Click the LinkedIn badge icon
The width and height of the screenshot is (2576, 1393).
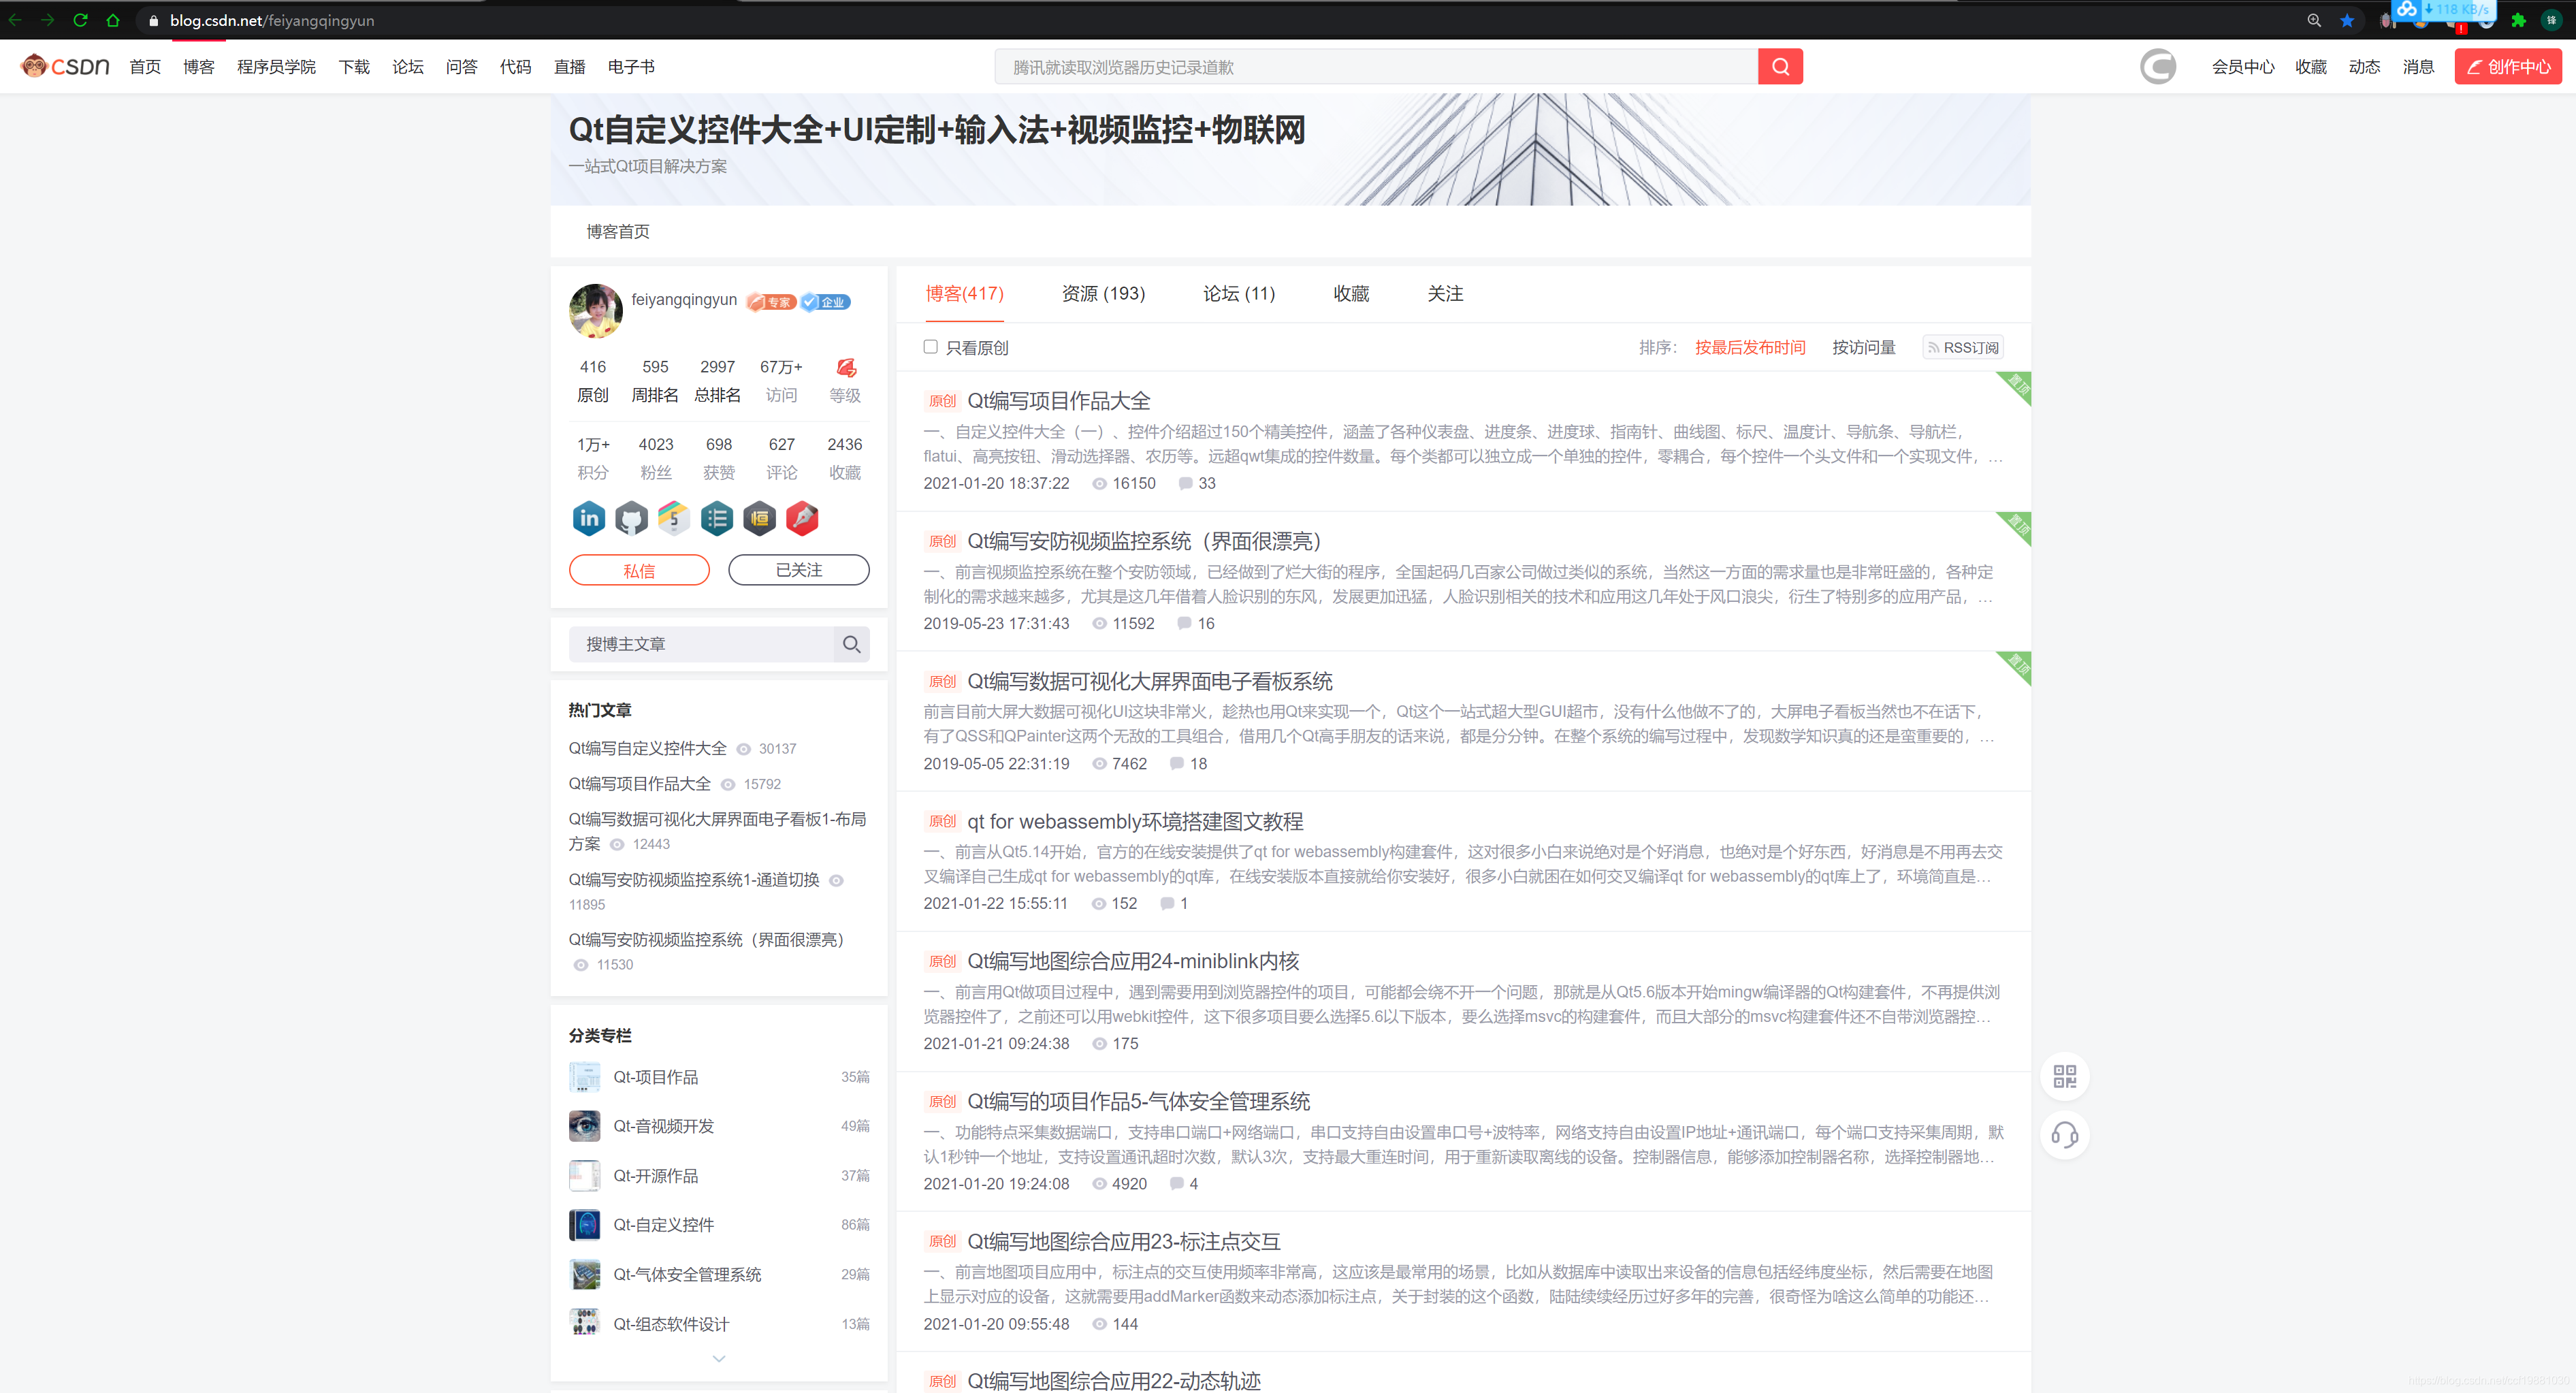point(589,518)
